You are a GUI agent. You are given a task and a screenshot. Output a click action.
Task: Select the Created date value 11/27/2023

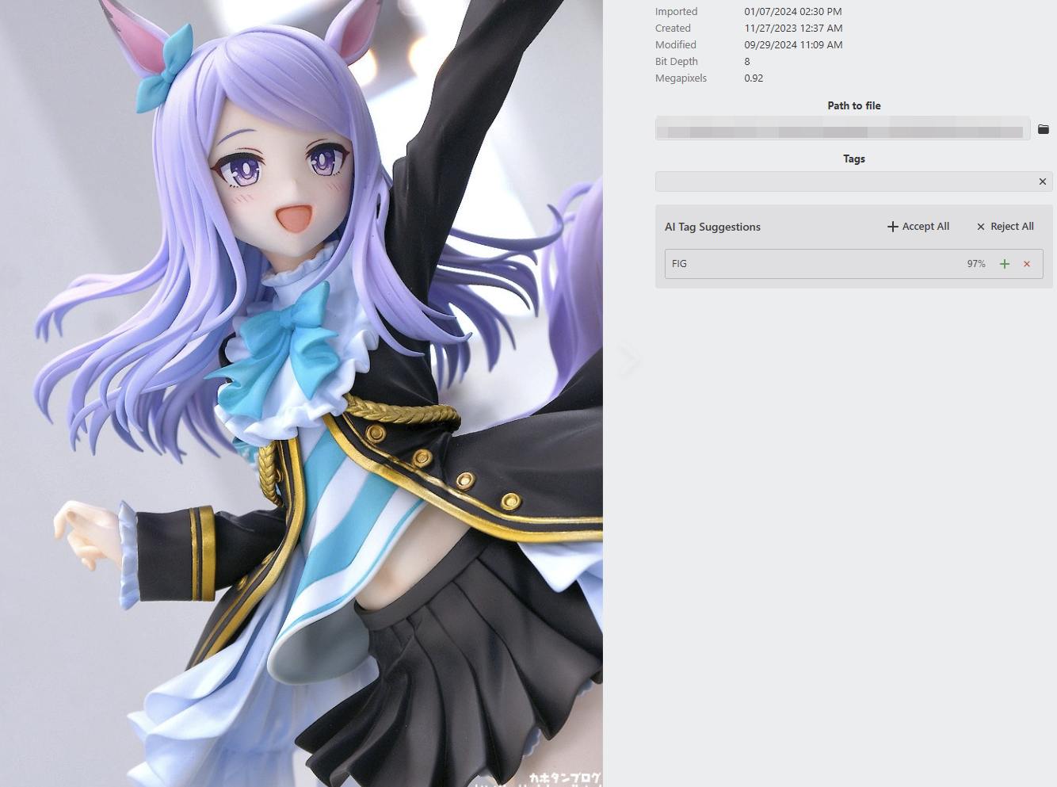click(793, 29)
